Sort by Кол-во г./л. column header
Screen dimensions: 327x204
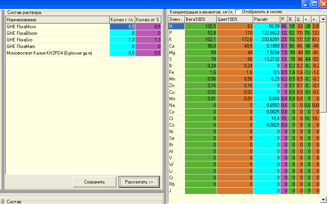122,20
